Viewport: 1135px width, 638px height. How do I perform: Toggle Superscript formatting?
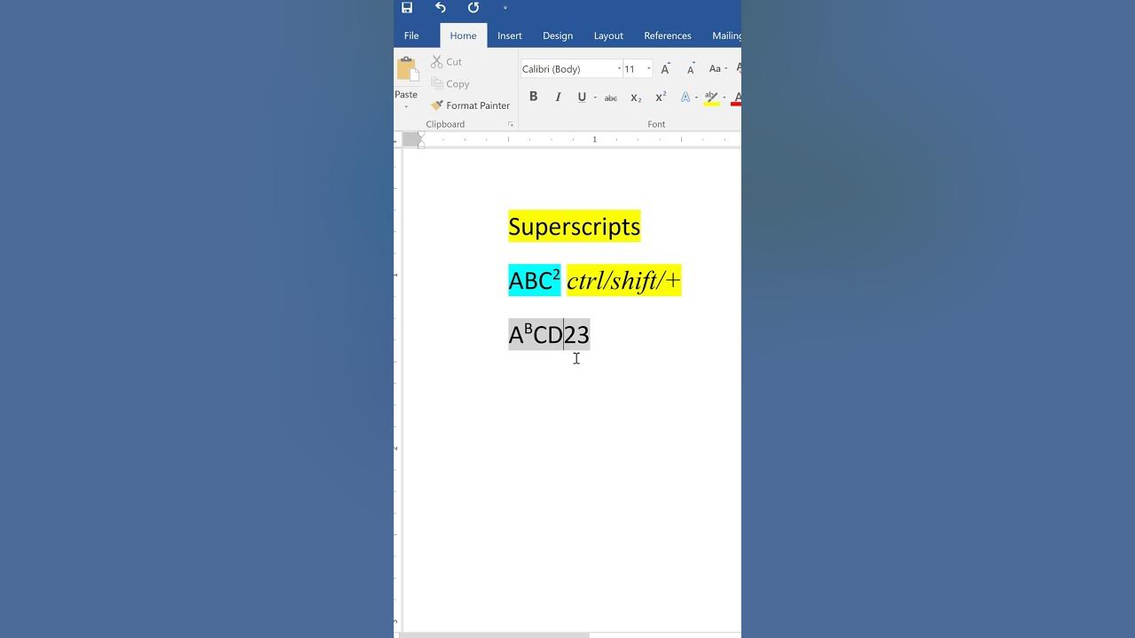coord(661,97)
